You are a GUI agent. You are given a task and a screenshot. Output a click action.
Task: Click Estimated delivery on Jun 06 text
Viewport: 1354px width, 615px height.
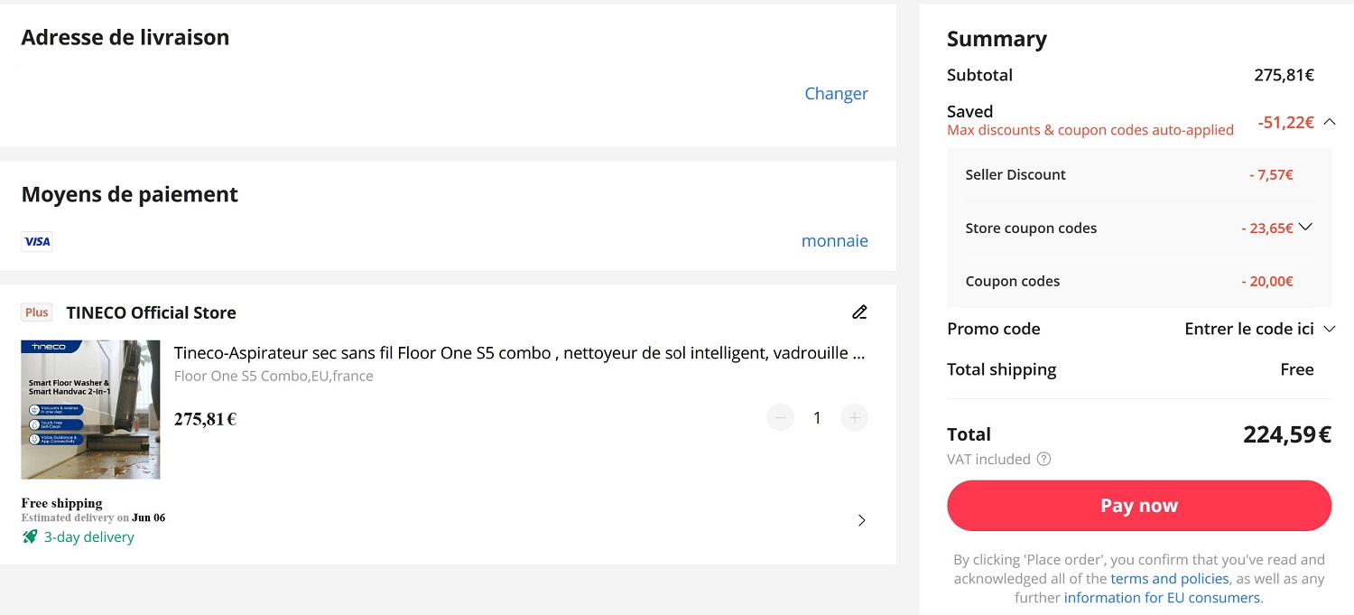(x=94, y=517)
